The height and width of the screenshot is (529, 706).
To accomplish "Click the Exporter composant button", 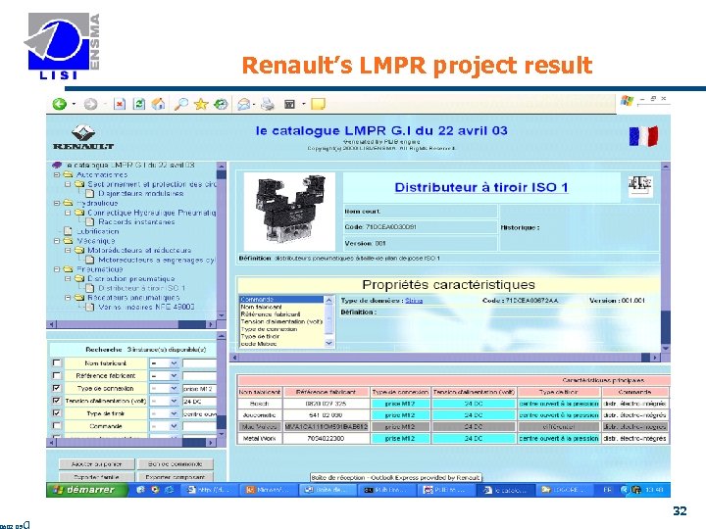I will 176,476.
